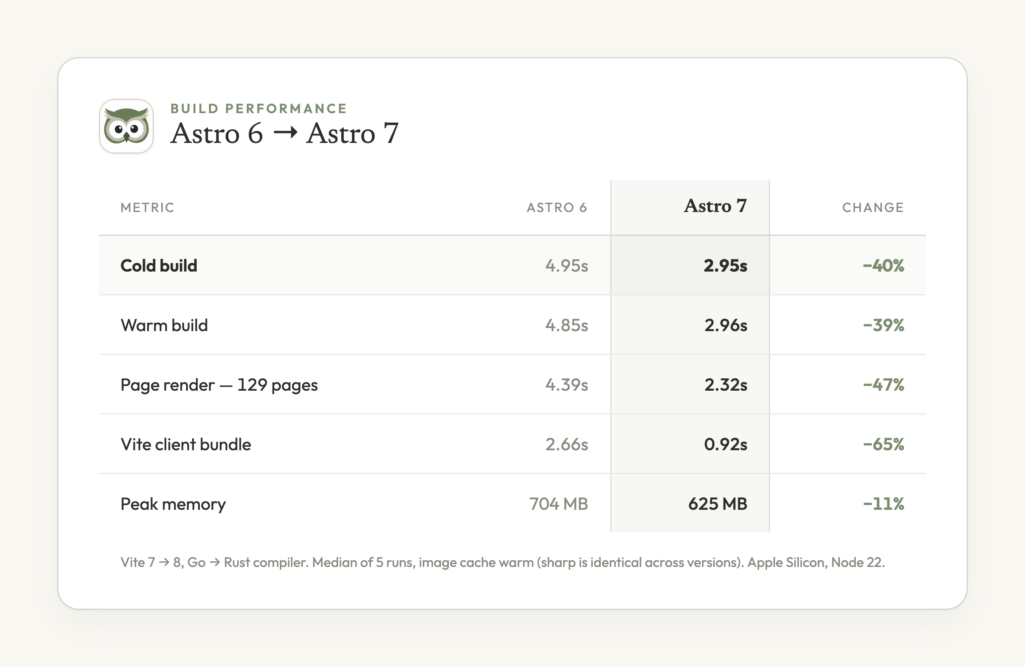Click the 4.85s warm build value
Viewport: 1025px width, 667px height.
[x=567, y=325]
